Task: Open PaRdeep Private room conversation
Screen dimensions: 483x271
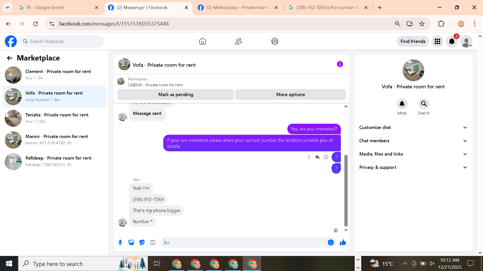Action: (54, 162)
